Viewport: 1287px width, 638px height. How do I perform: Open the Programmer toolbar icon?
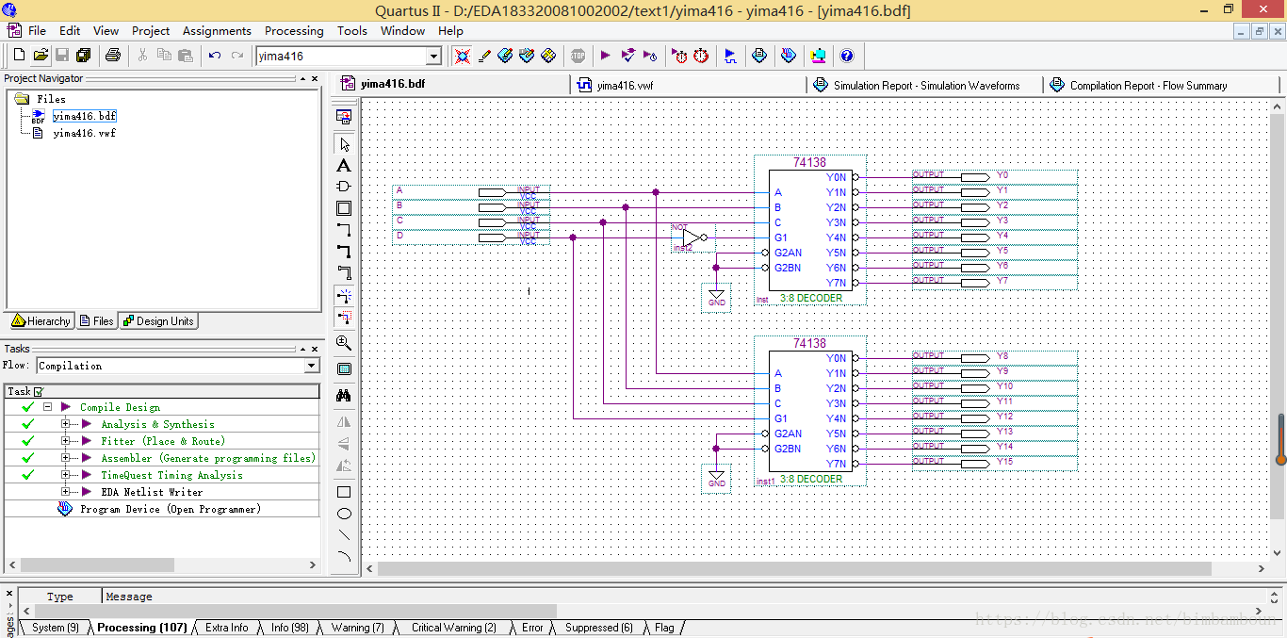[x=790, y=56]
